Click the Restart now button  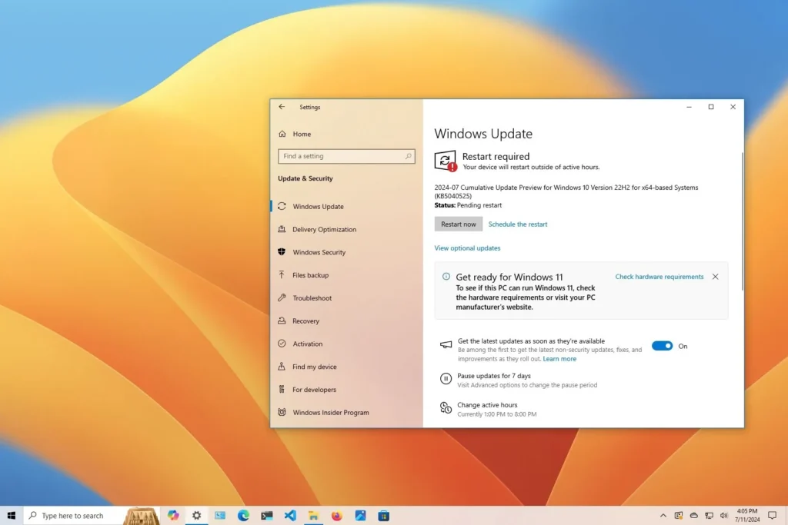click(x=459, y=224)
